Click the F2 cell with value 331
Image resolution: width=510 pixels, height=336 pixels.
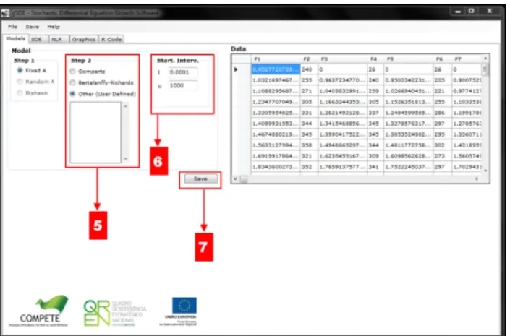[x=309, y=113]
